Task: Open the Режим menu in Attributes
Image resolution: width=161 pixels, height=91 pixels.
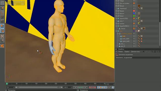Action: pos(120,52)
